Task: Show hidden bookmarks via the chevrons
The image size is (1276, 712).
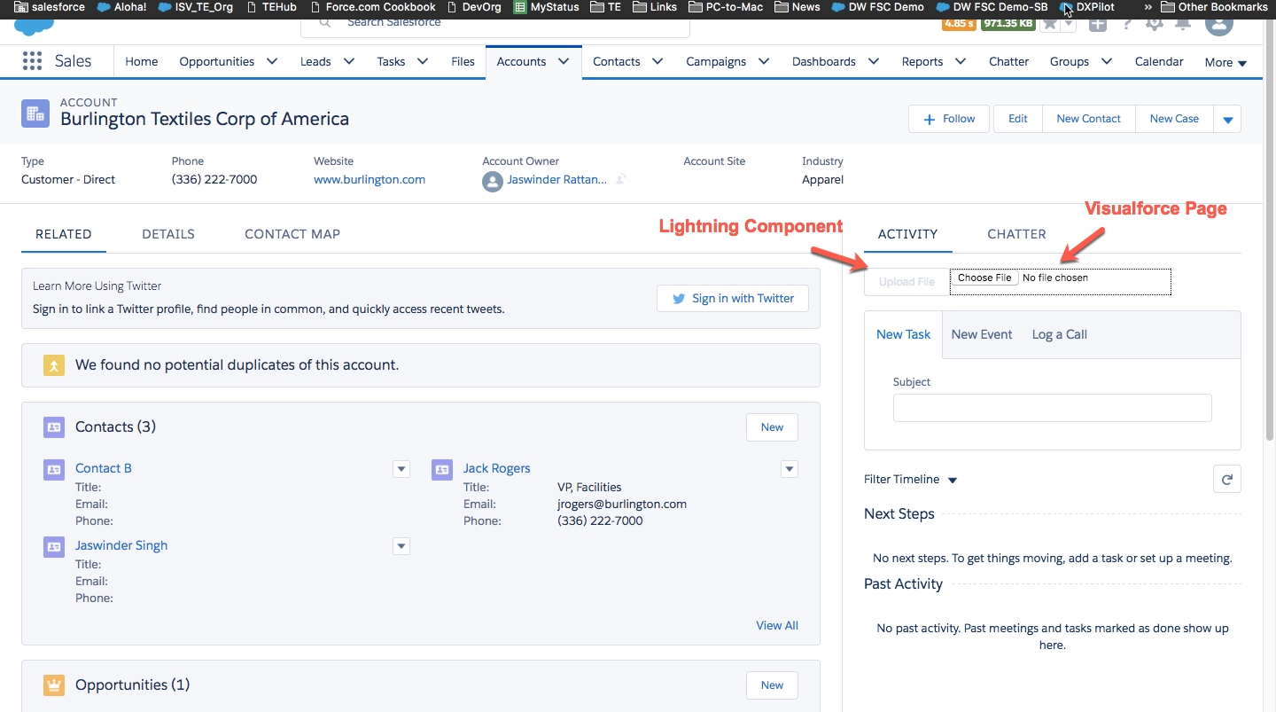Action: (x=1148, y=7)
